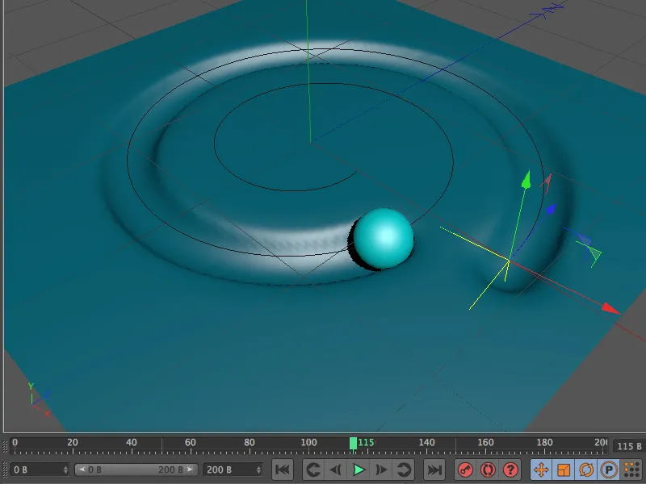Image resolution: width=646 pixels, height=484 pixels.
Task: Step back one frame
Action: coord(335,469)
